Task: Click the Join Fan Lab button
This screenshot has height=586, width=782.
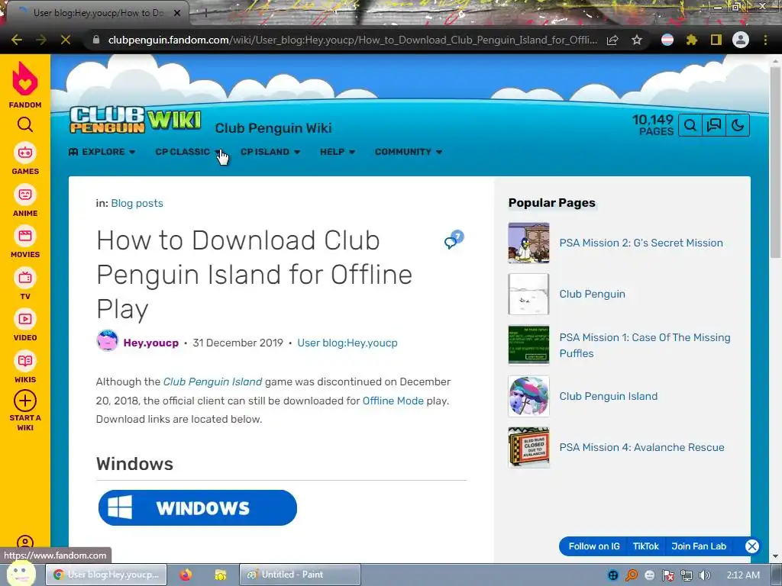Action: click(699, 546)
